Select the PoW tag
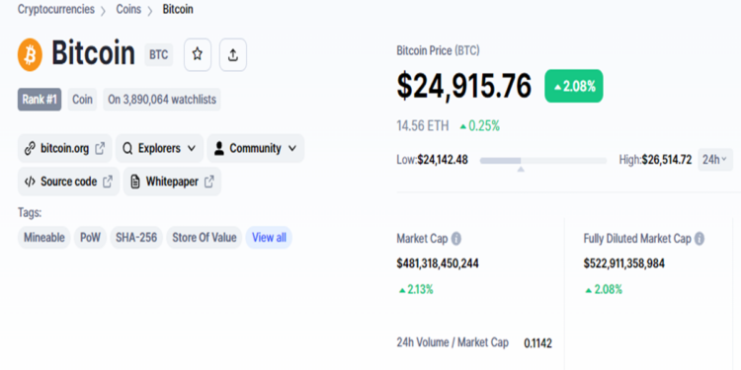This screenshot has height=370, width=741. [x=90, y=238]
